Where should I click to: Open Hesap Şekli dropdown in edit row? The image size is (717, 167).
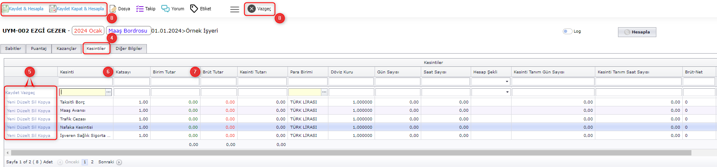tap(507, 92)
